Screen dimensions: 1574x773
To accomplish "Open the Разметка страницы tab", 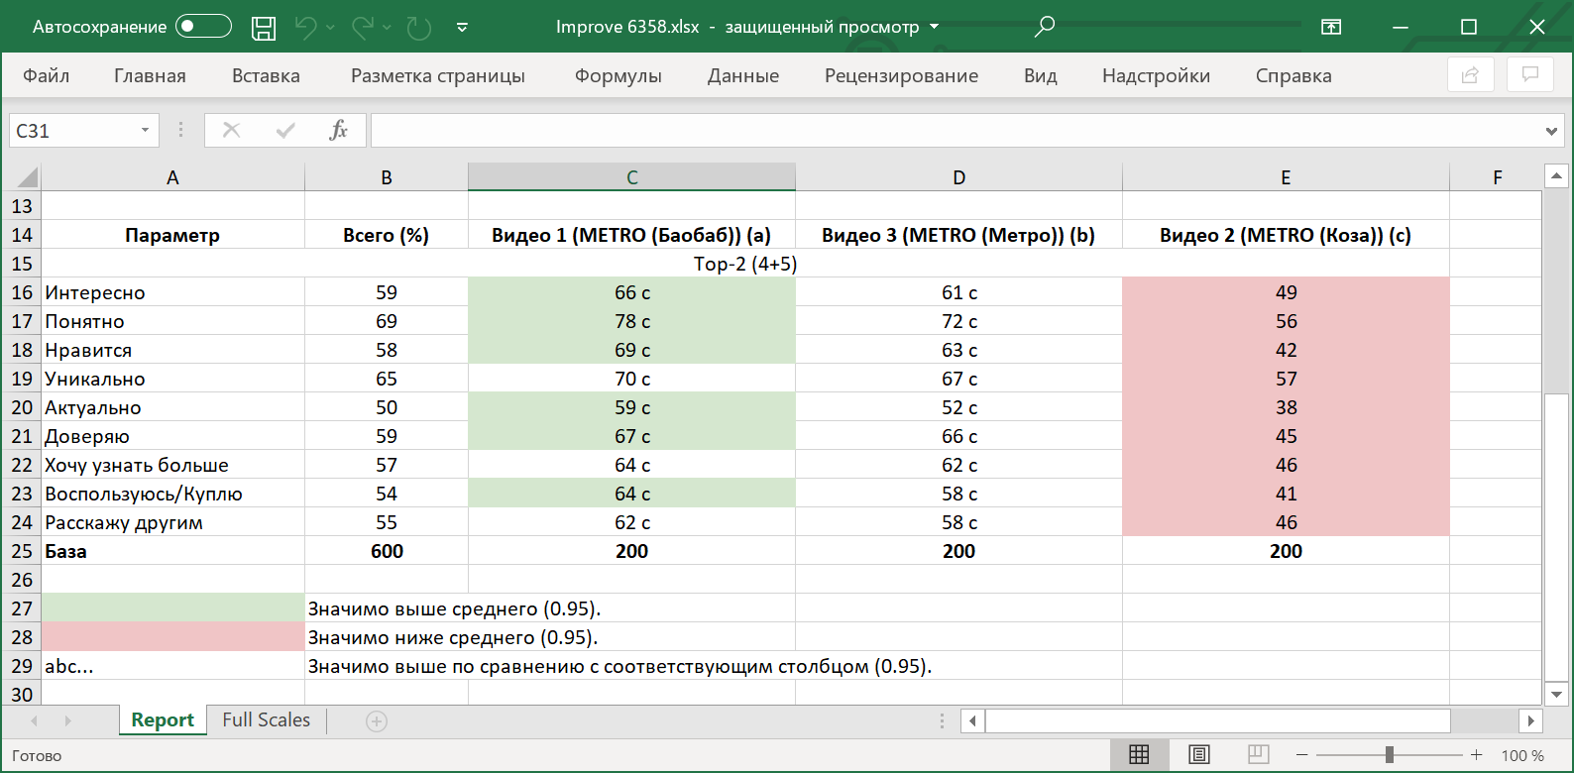I will [438, 75].
